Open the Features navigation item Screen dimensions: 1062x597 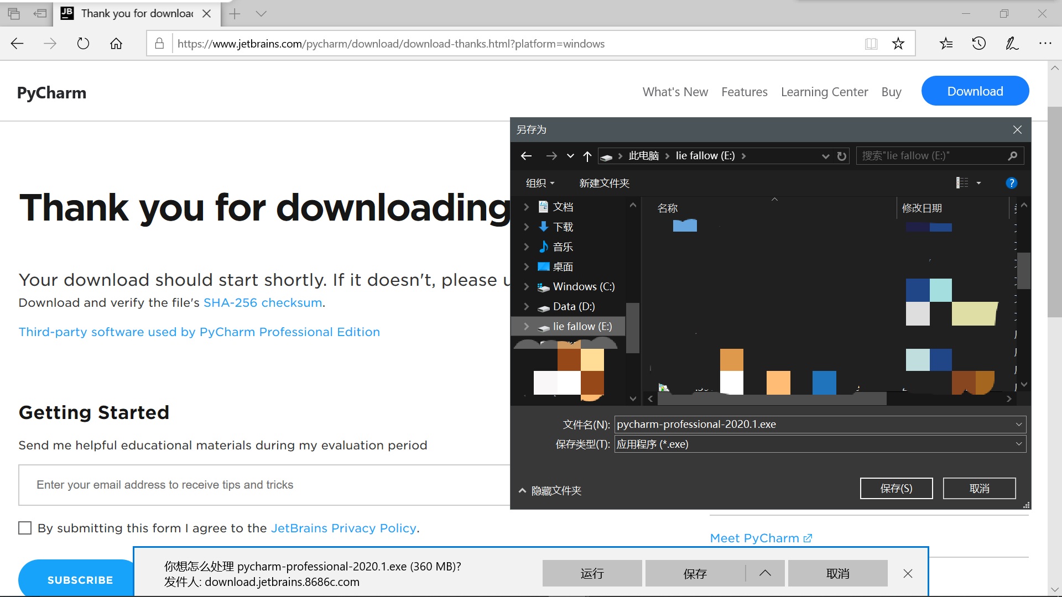click(744, 92)
